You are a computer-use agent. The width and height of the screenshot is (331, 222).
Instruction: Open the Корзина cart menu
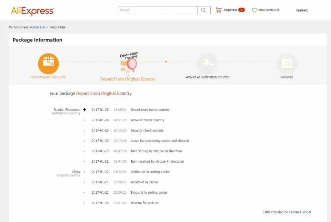[x=230, y=10]
